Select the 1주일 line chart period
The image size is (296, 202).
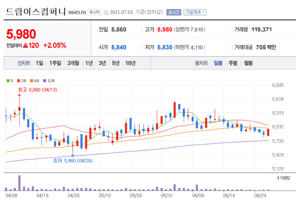point(55,63)
